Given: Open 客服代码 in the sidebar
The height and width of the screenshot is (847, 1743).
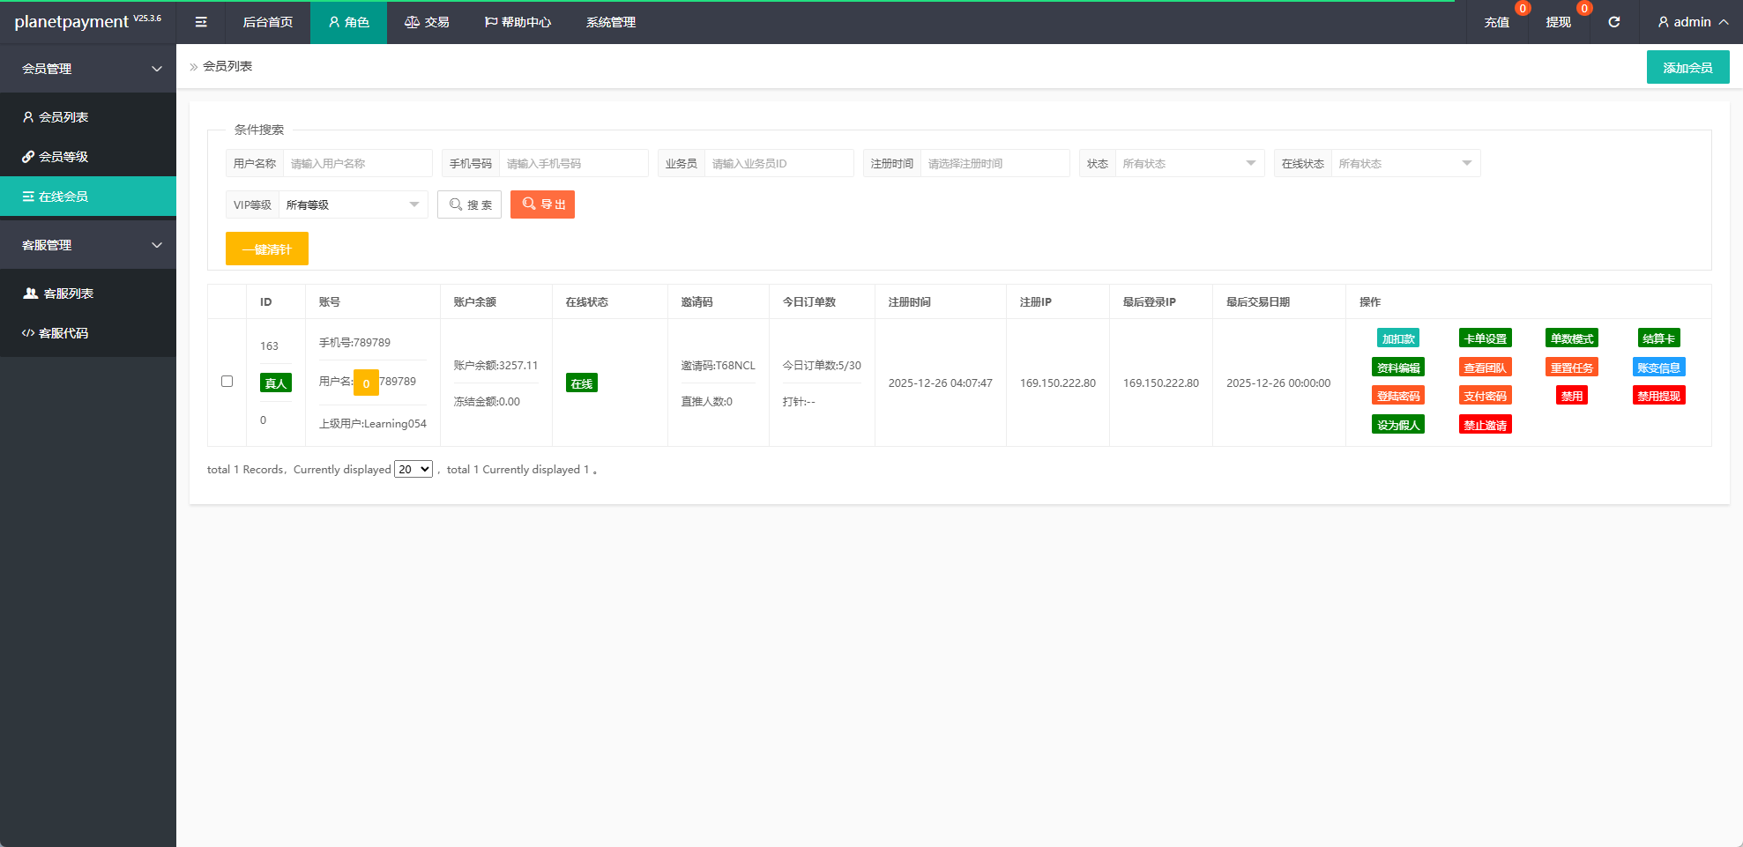Looking at the screenshot, I should click(x=63, y=333).
